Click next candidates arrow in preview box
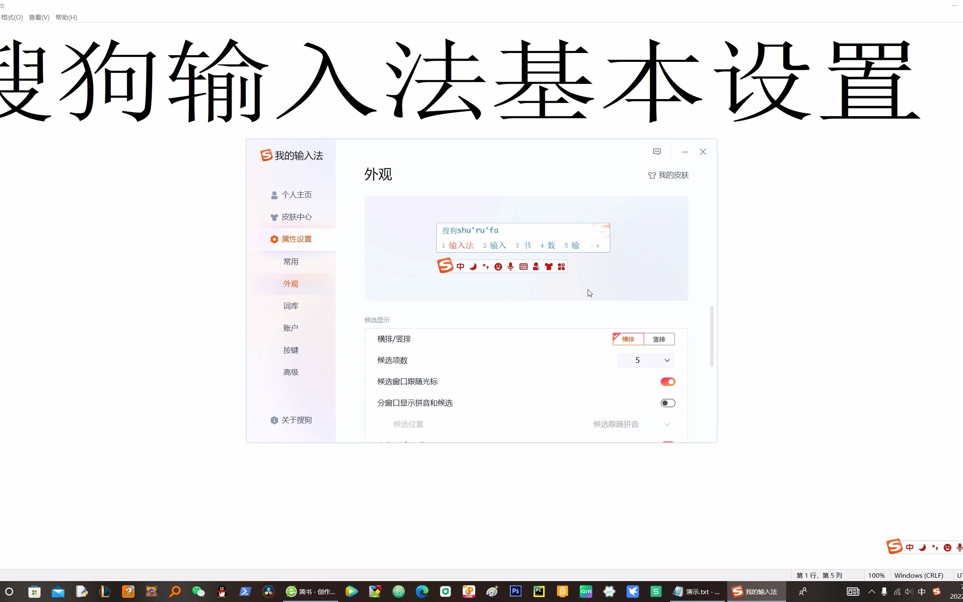The image size is (963, 602). (x=598, y=246)
